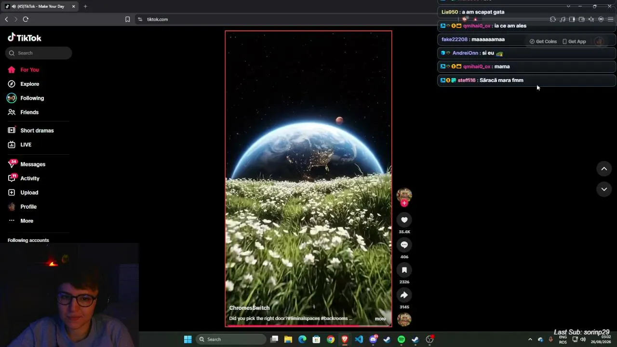Click chat username Lia950
This screenshot has height=347, width=617.
(450, 12)
